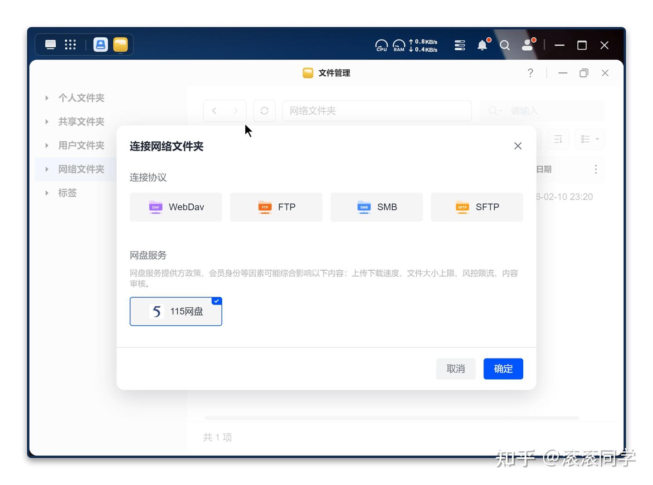This screenshot has height=485, width=653.
Task: Open the column options three-dot menu
Action: click(x=595, y=169)
